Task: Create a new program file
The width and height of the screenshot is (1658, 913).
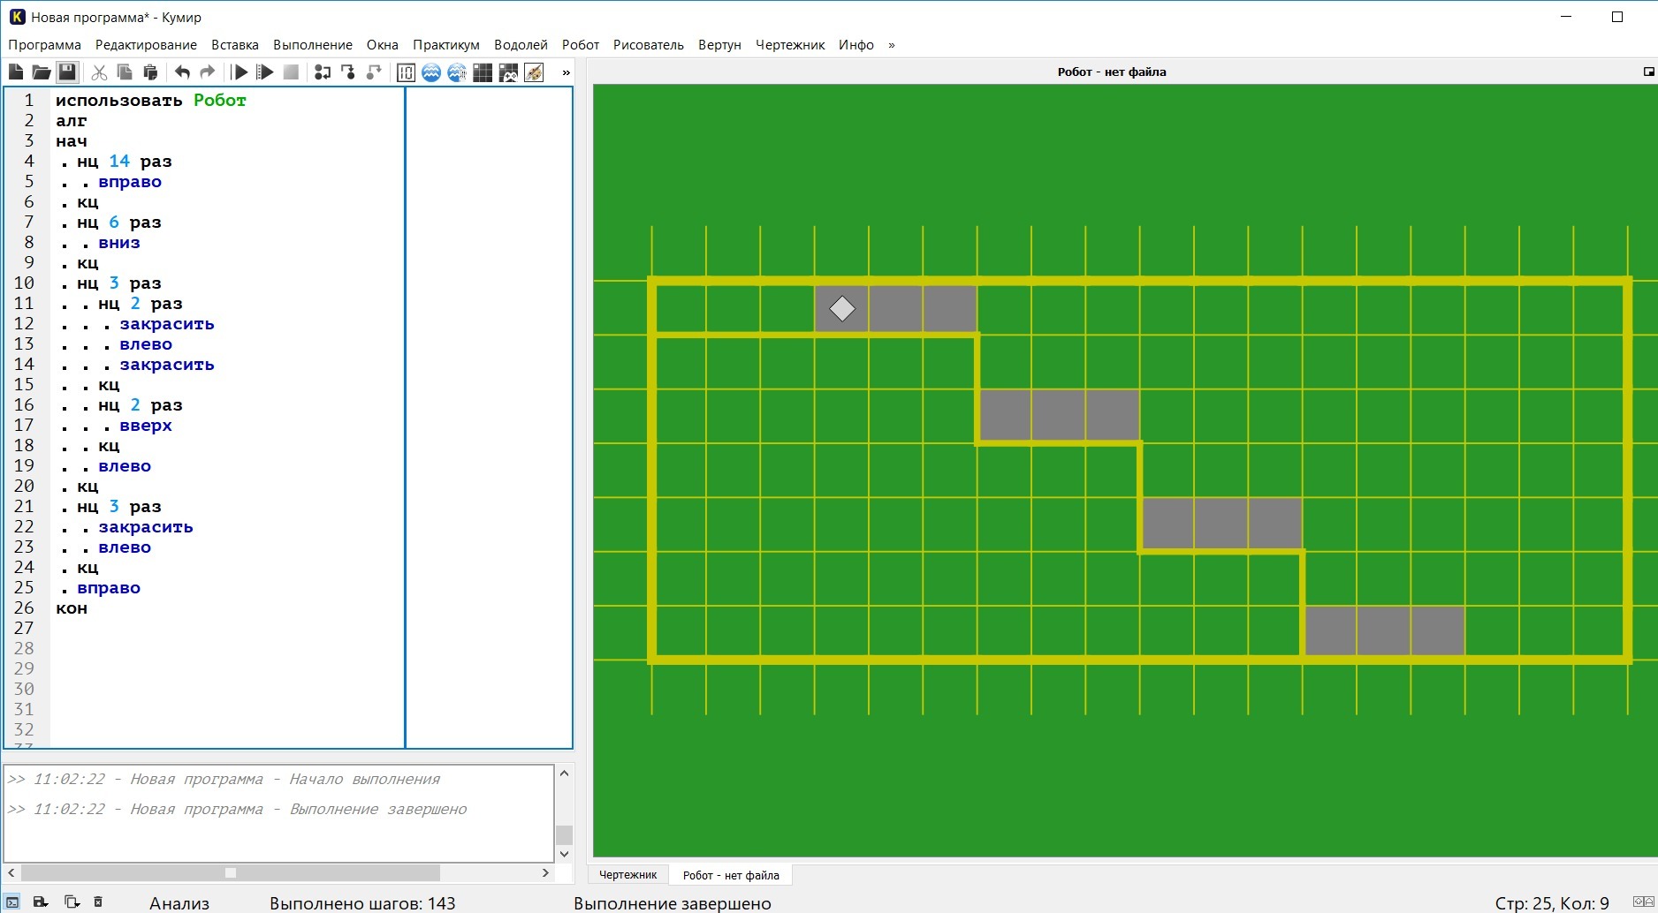Action: coord(16,72)
